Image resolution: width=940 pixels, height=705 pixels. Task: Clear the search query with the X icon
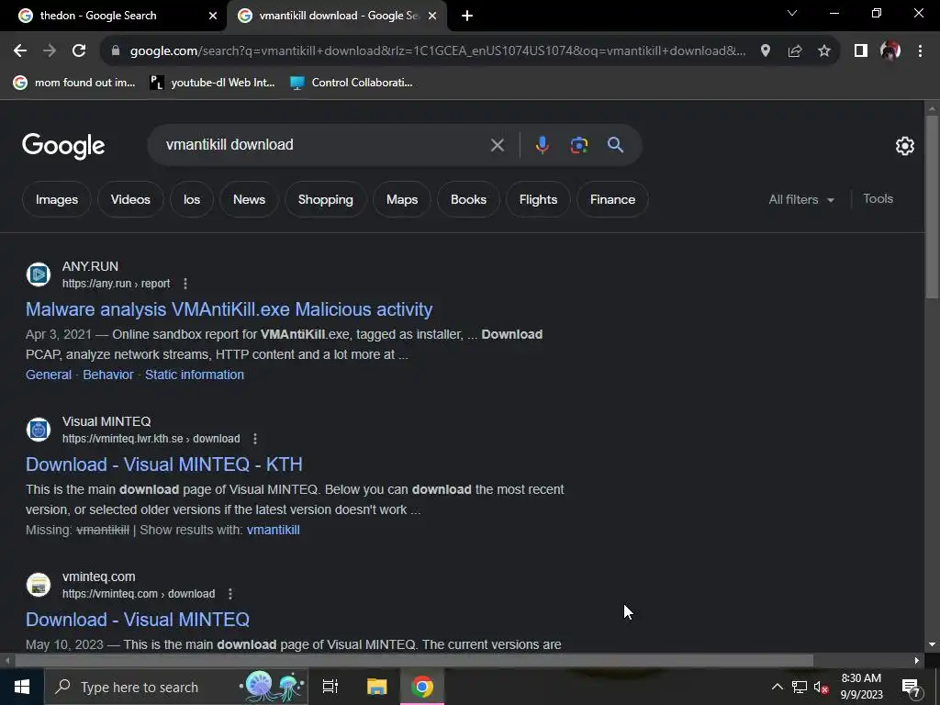pos(497,145)
